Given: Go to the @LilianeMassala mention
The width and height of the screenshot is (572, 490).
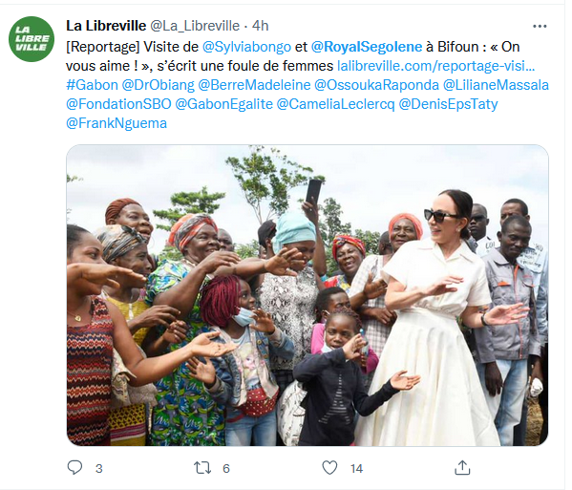Looking at the screenshot, I should pos(496,85).
